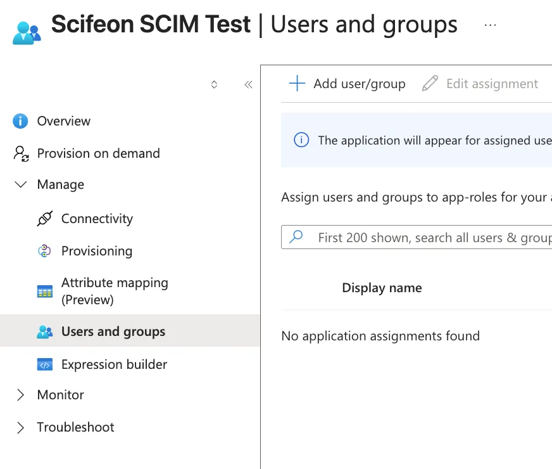
Task: Toggle the pin icon above the sidebar
Action: point(214,84)
